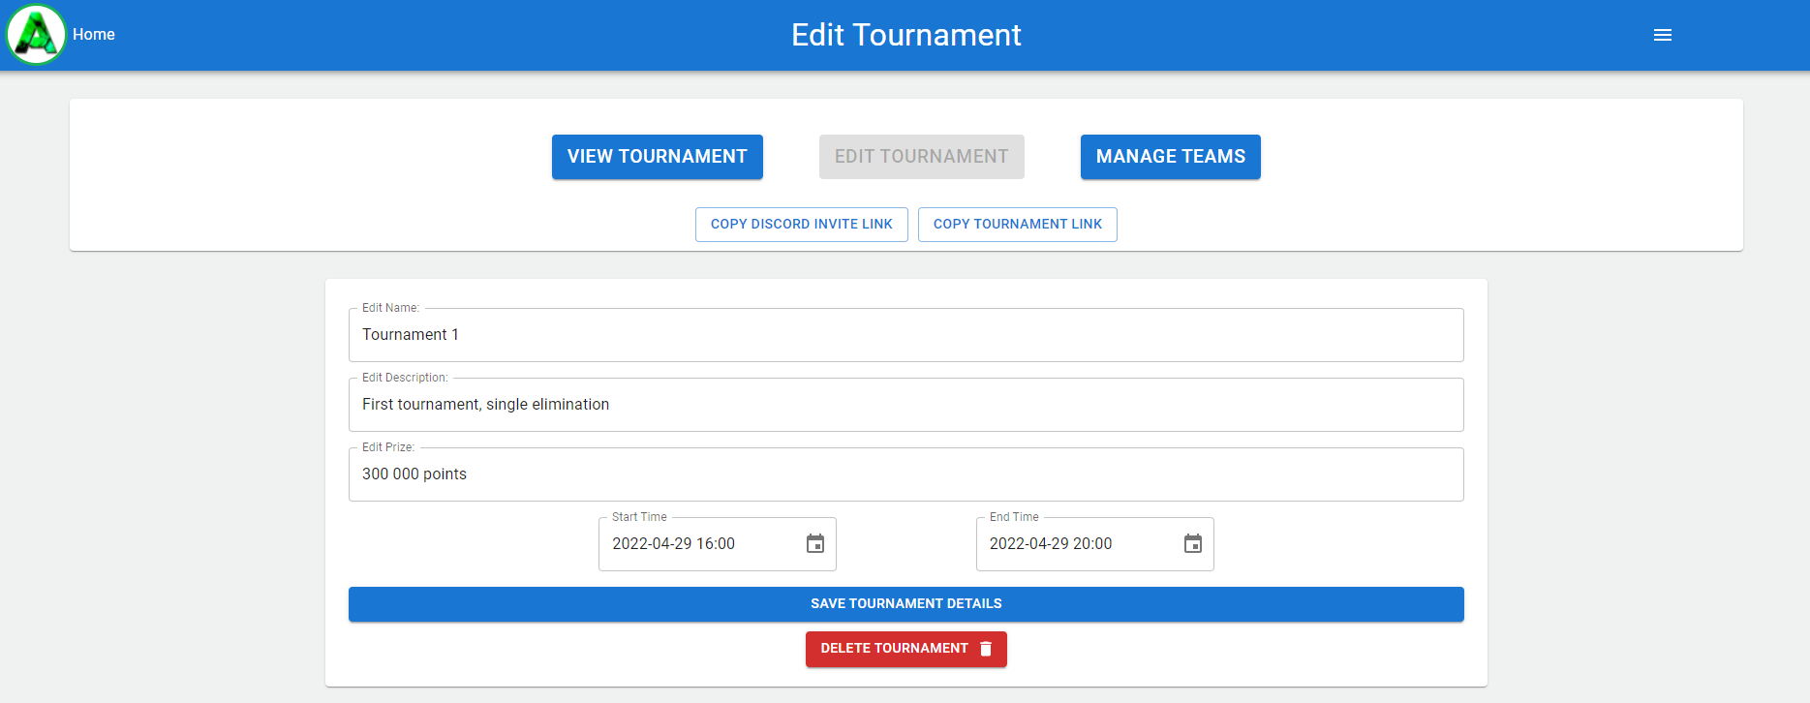This screenshot has width=1810, height=703.
Task: Click the Edit Prize input field
Action: [x=905, y=474]
